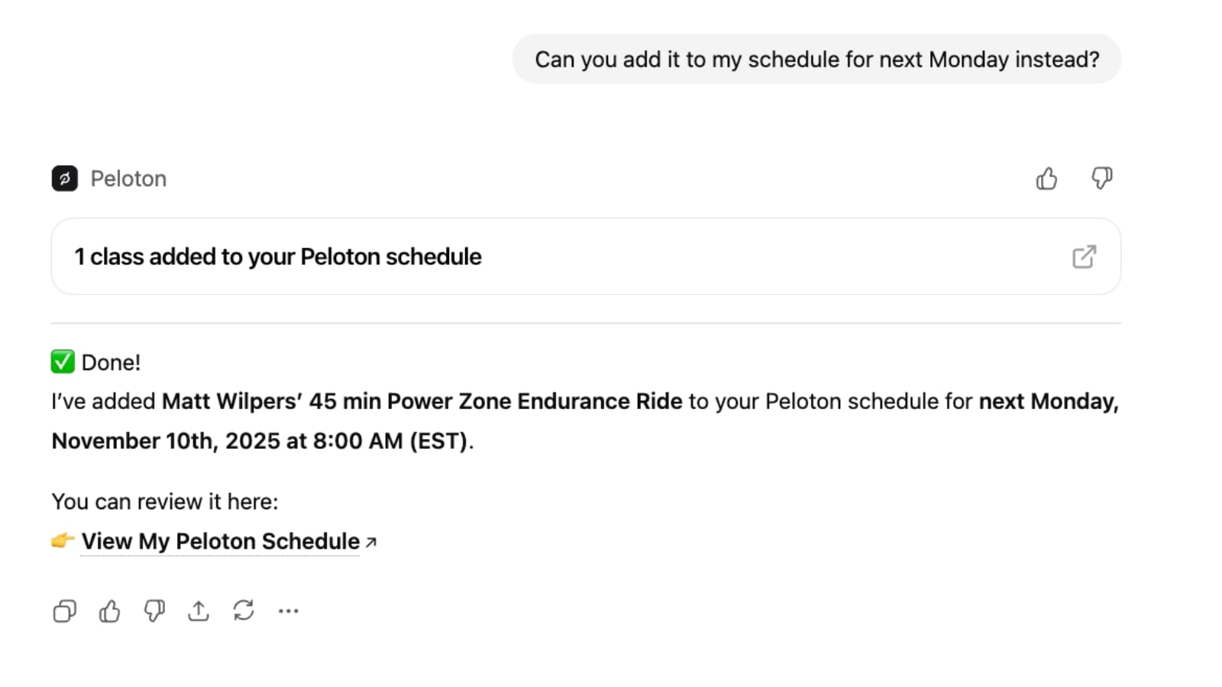
Task: Click the arrow beside the schedule link
Action: (x=371, y=542)
